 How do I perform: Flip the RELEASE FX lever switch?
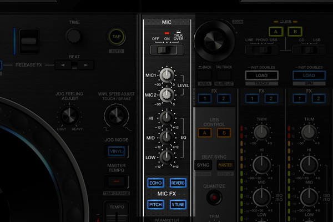tap(29, 41)
